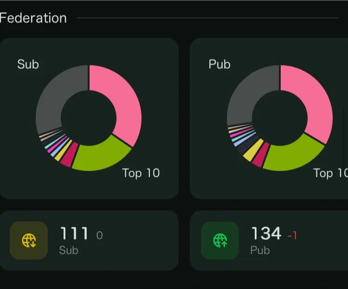The width and height of the screenshot is (348, 289).
Task: Click the 111 subscriber count
Action: click(74, 234)
